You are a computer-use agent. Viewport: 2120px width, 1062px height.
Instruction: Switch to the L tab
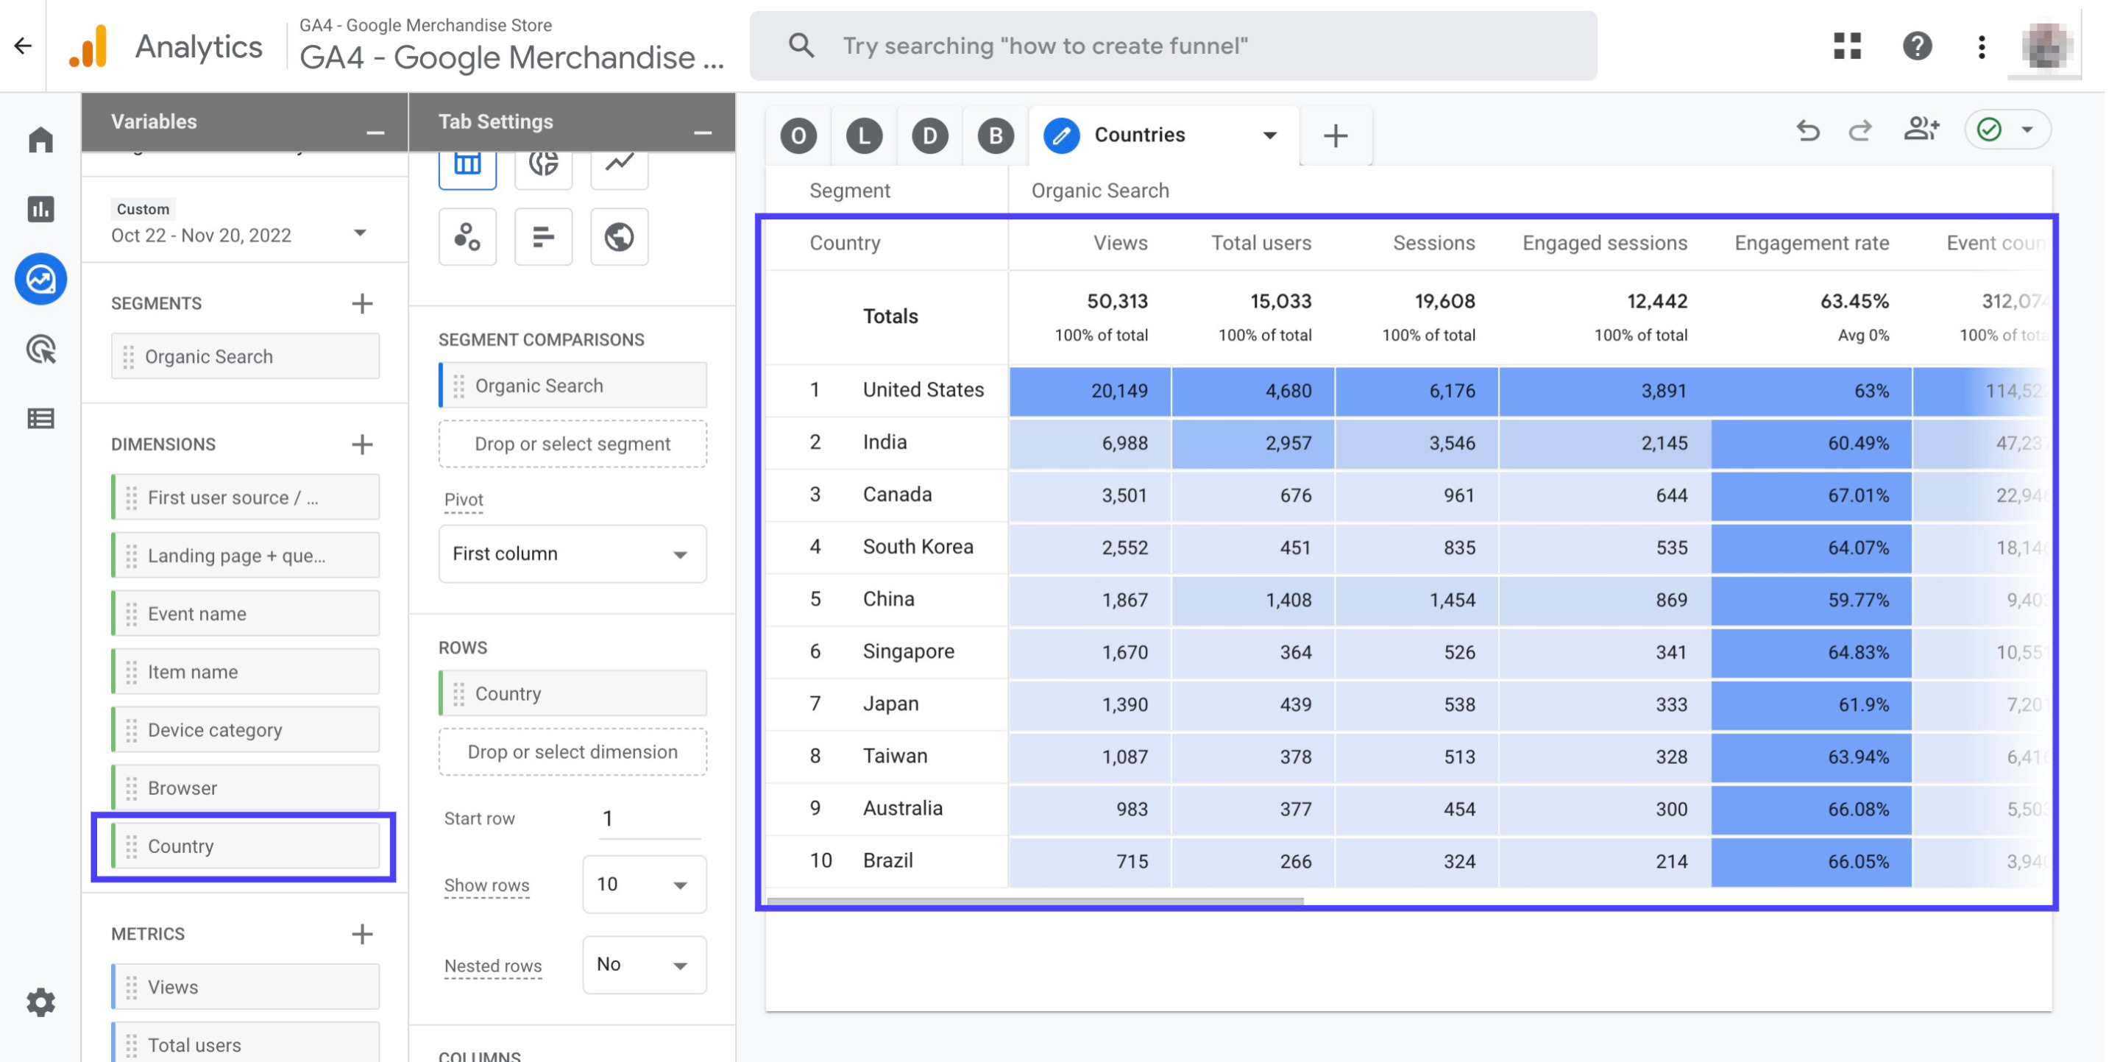tap(863, 135)
